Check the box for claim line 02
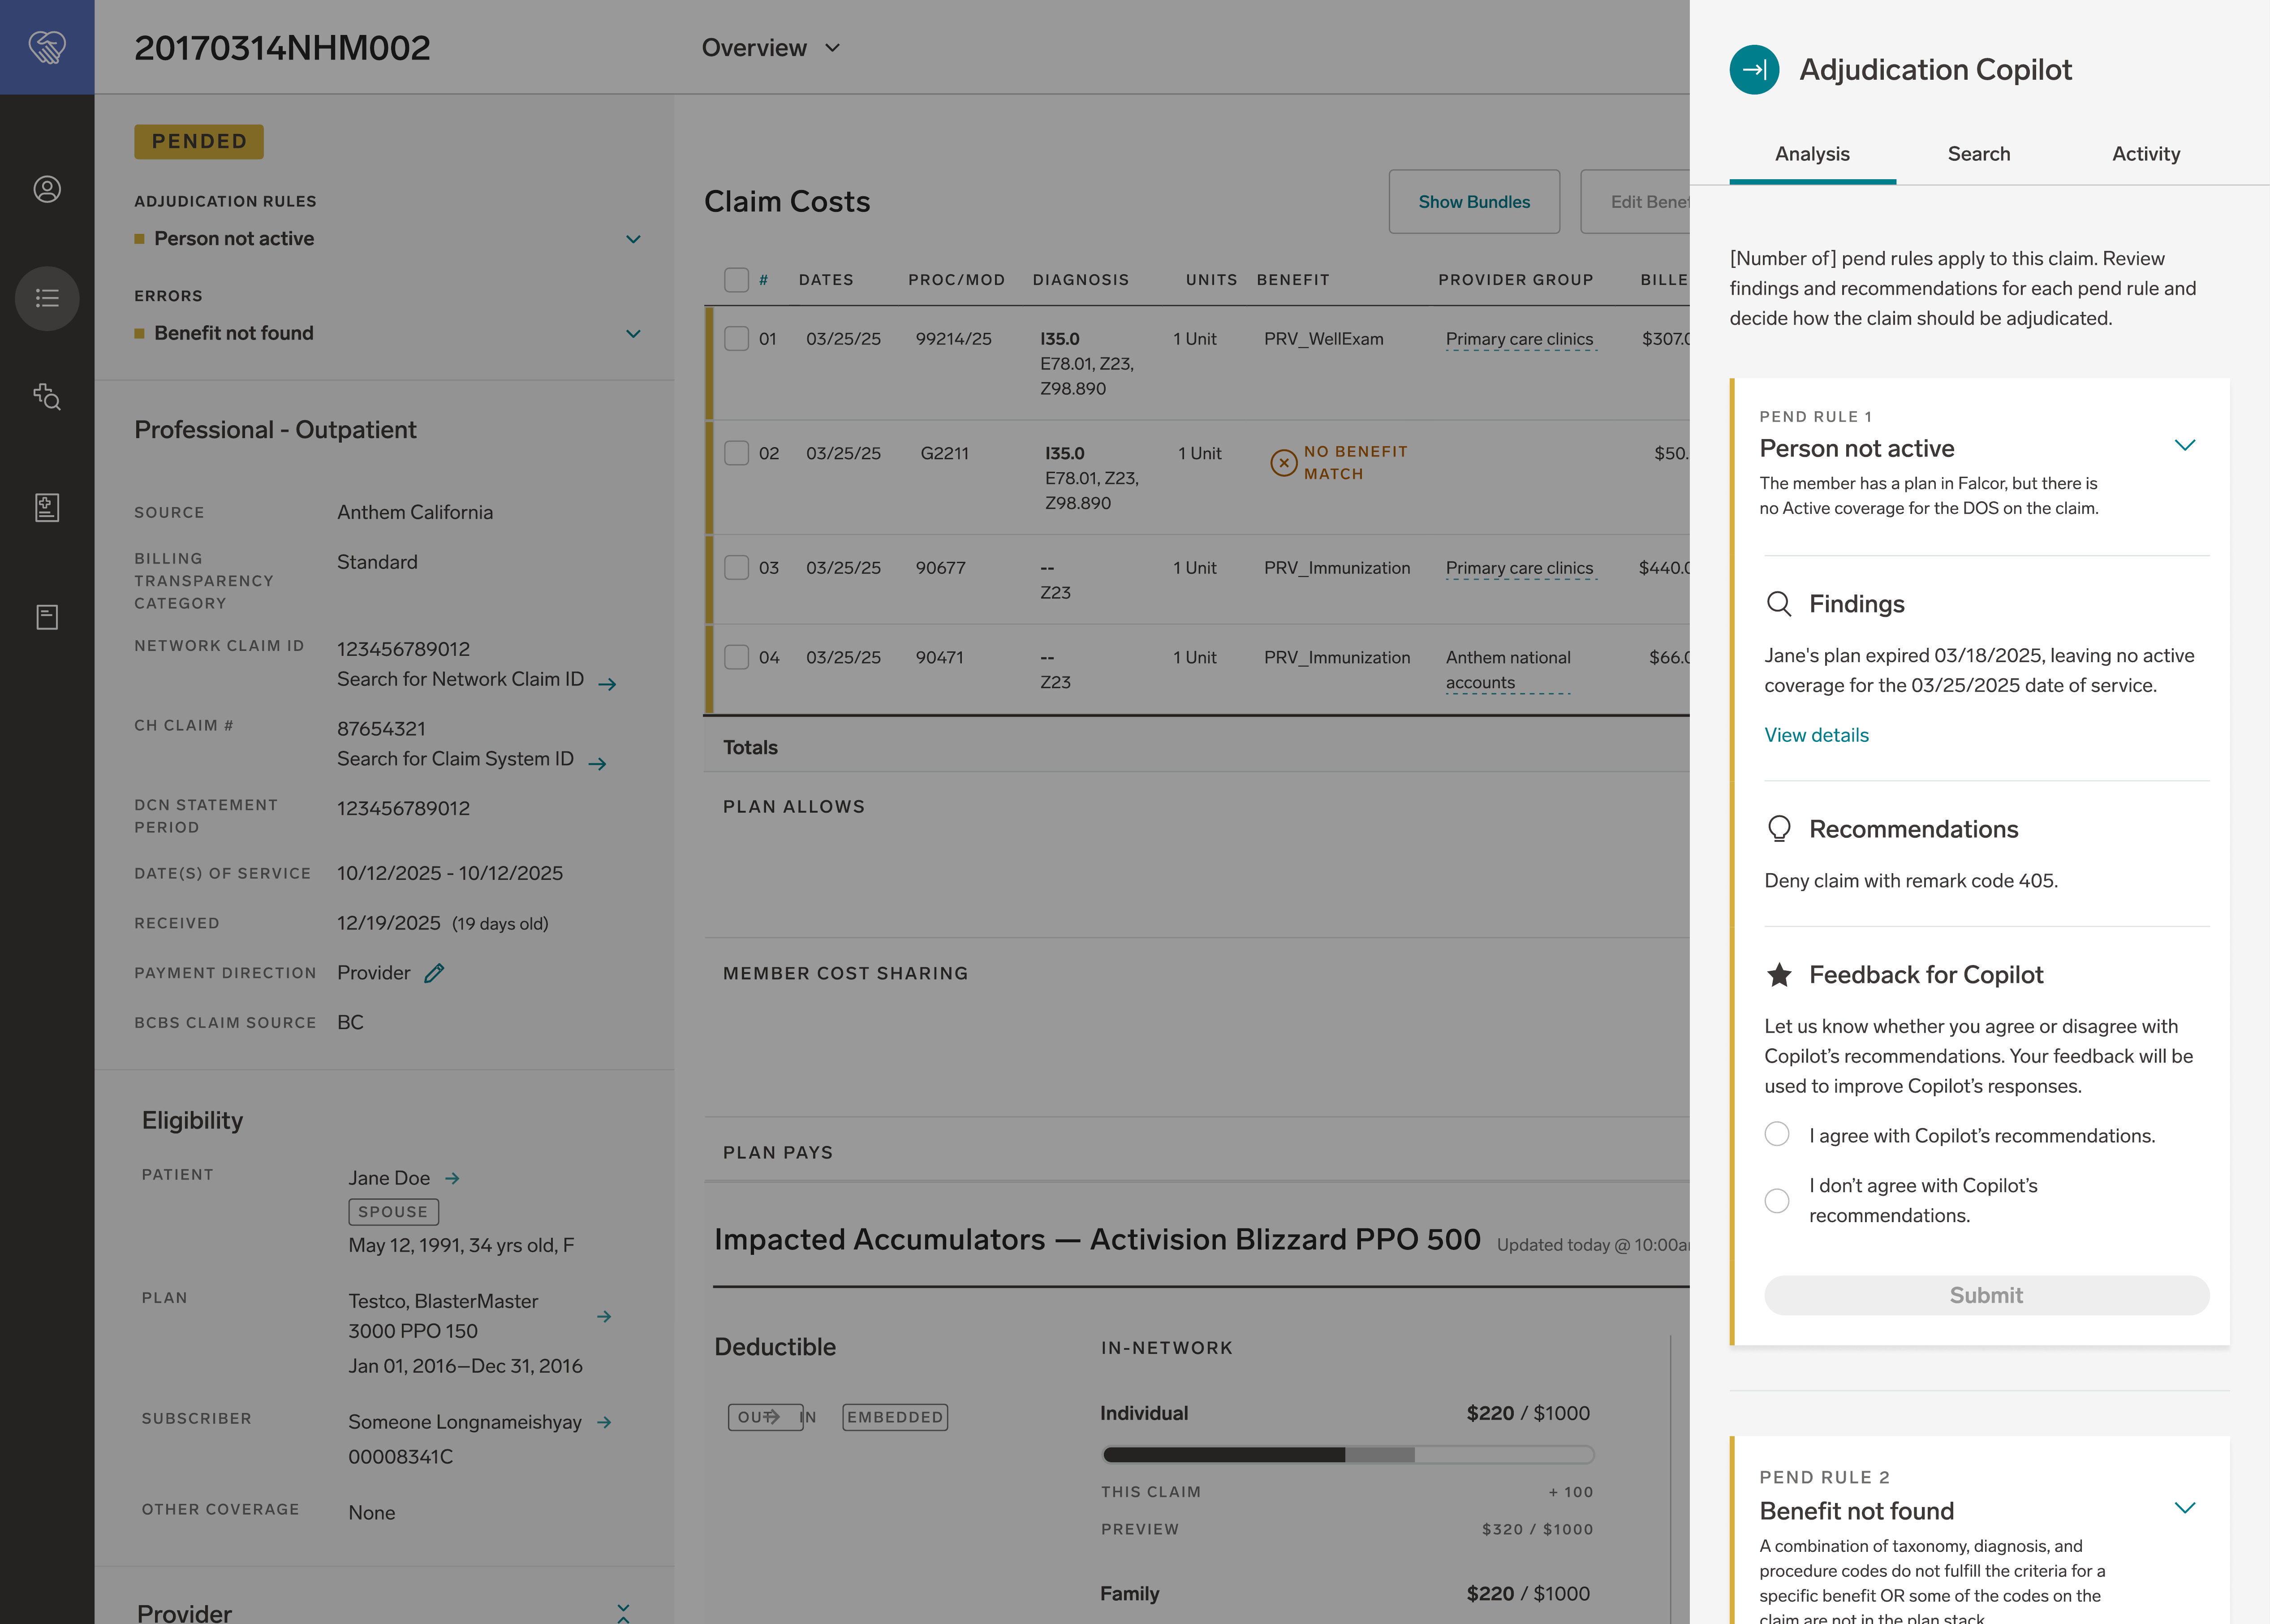 point(736,452)
